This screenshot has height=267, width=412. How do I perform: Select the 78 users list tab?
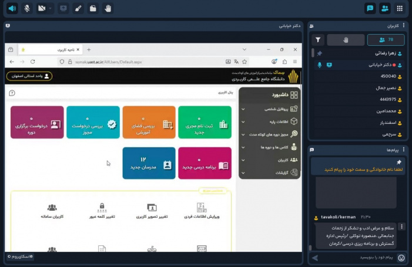tap(386, 40)
